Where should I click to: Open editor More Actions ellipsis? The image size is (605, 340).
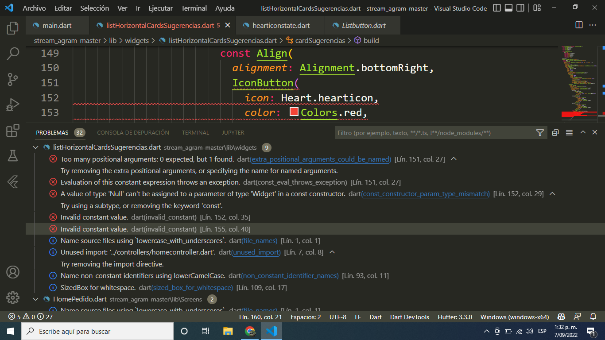(593, 25)
